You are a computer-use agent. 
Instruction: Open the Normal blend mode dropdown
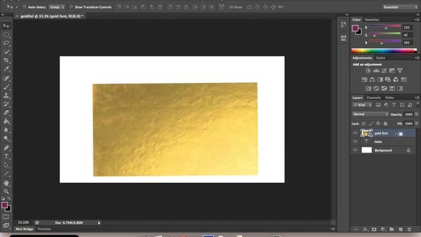pyautogui.click(x=370, y=114)
